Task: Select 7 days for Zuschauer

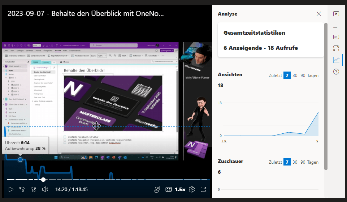Action: pos(287,162)
